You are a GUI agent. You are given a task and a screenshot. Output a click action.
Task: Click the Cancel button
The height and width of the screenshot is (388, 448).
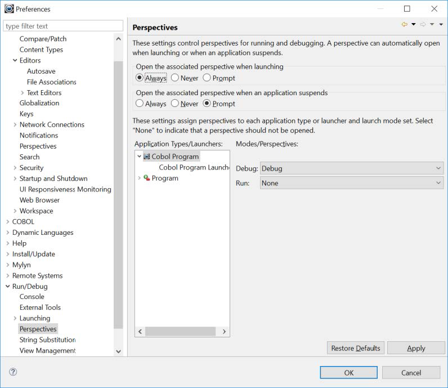pyautogui.click(x=411, y=373)
